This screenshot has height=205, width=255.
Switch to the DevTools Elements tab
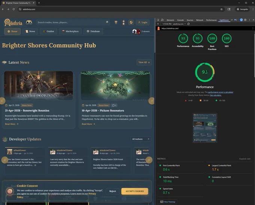point(170,20)
